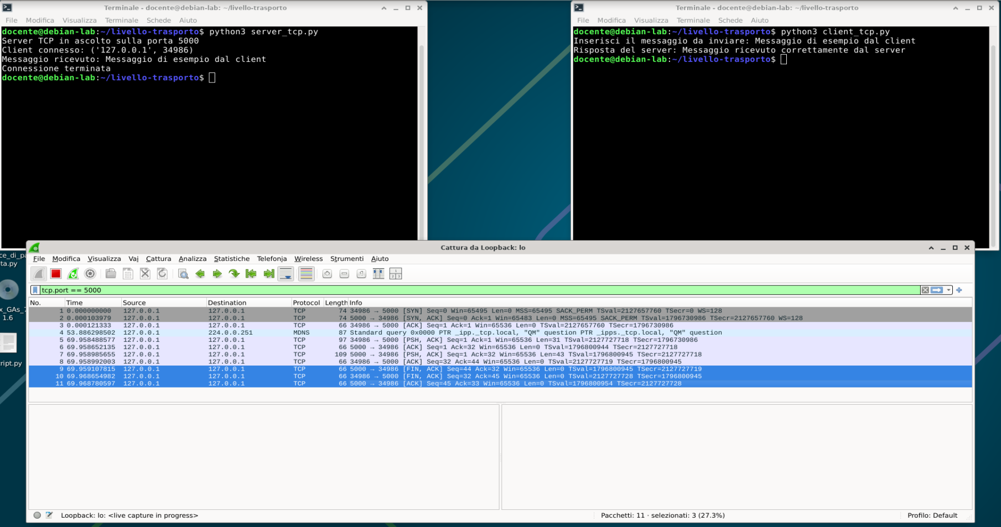Toggle packet list colorization
This screenshot has height=527, width=1001.
pos(306,274)
